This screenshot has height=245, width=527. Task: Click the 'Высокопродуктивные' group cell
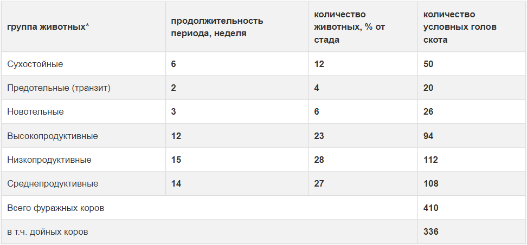coord(53,136)
